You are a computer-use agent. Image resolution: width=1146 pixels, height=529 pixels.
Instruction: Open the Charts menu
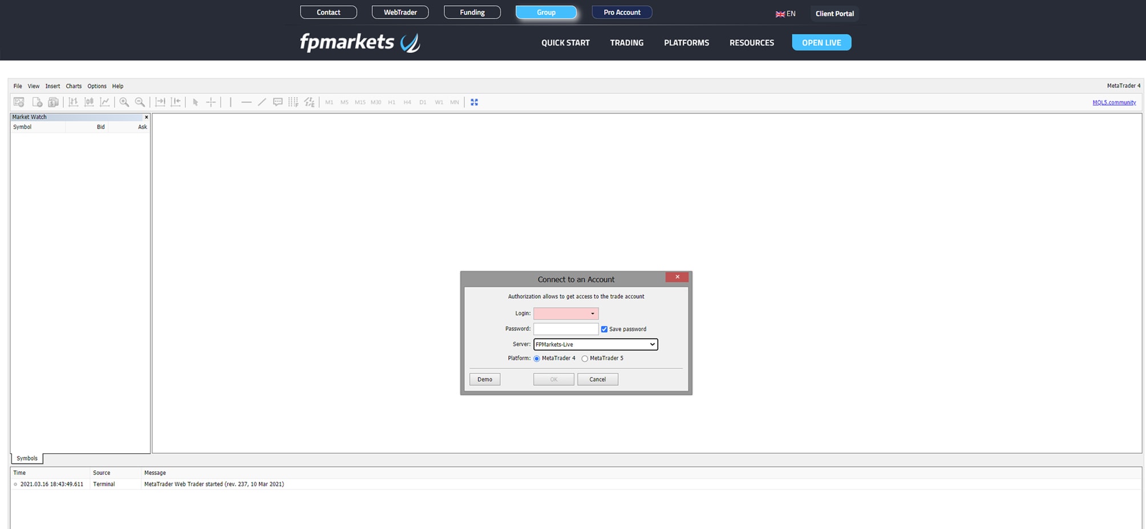pyautogui.click(x=74, y=86)
